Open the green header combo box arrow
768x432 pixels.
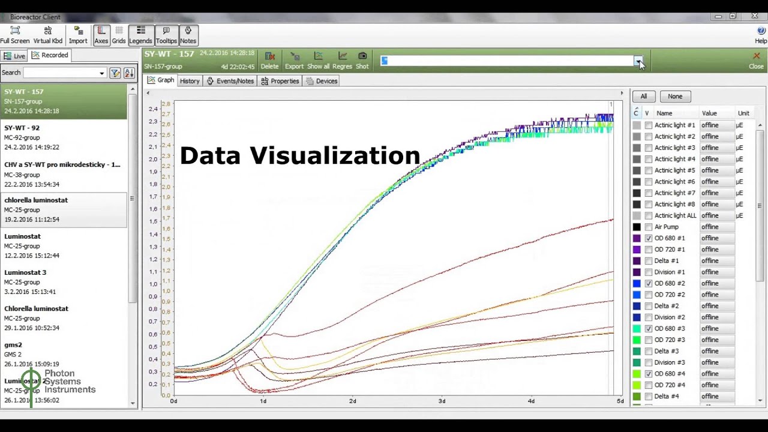click(638, 61)
